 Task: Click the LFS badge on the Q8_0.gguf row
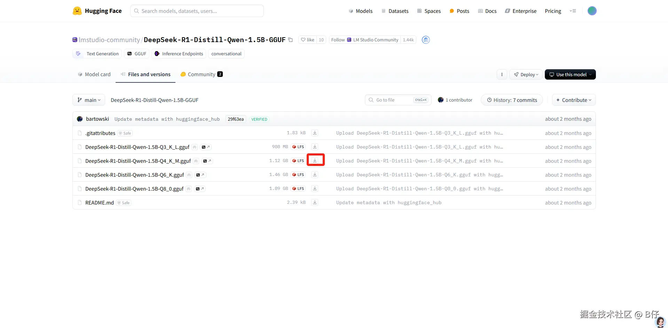298,189
